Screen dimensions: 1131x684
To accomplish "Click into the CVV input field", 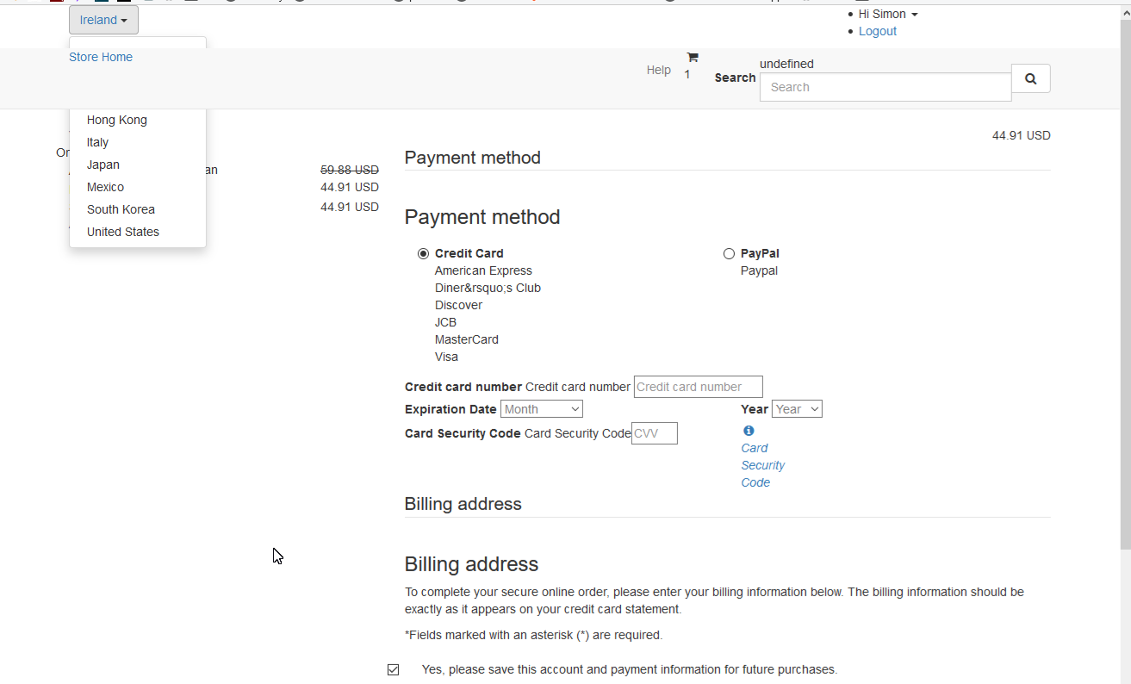I will [x=654, y=434].
